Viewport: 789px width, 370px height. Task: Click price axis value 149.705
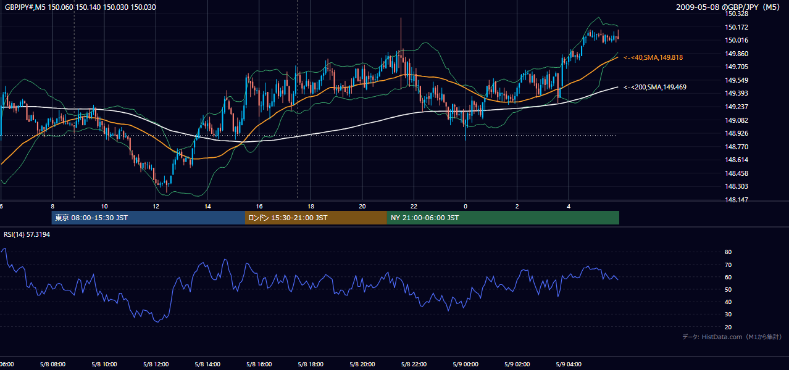(x=736, y=67)
